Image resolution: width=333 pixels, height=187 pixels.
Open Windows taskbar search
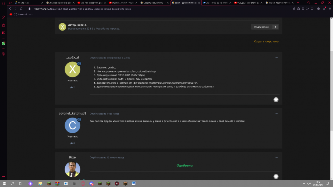pyautogui.click(x=13, y=183)
